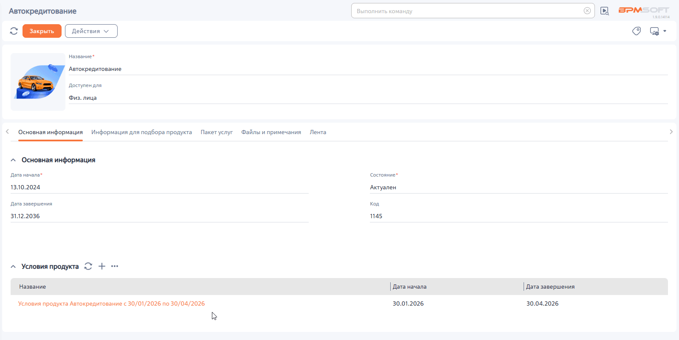
Task: Click the tag icon in toolbar
Action: pyautogui.click(x=636, y=31)
